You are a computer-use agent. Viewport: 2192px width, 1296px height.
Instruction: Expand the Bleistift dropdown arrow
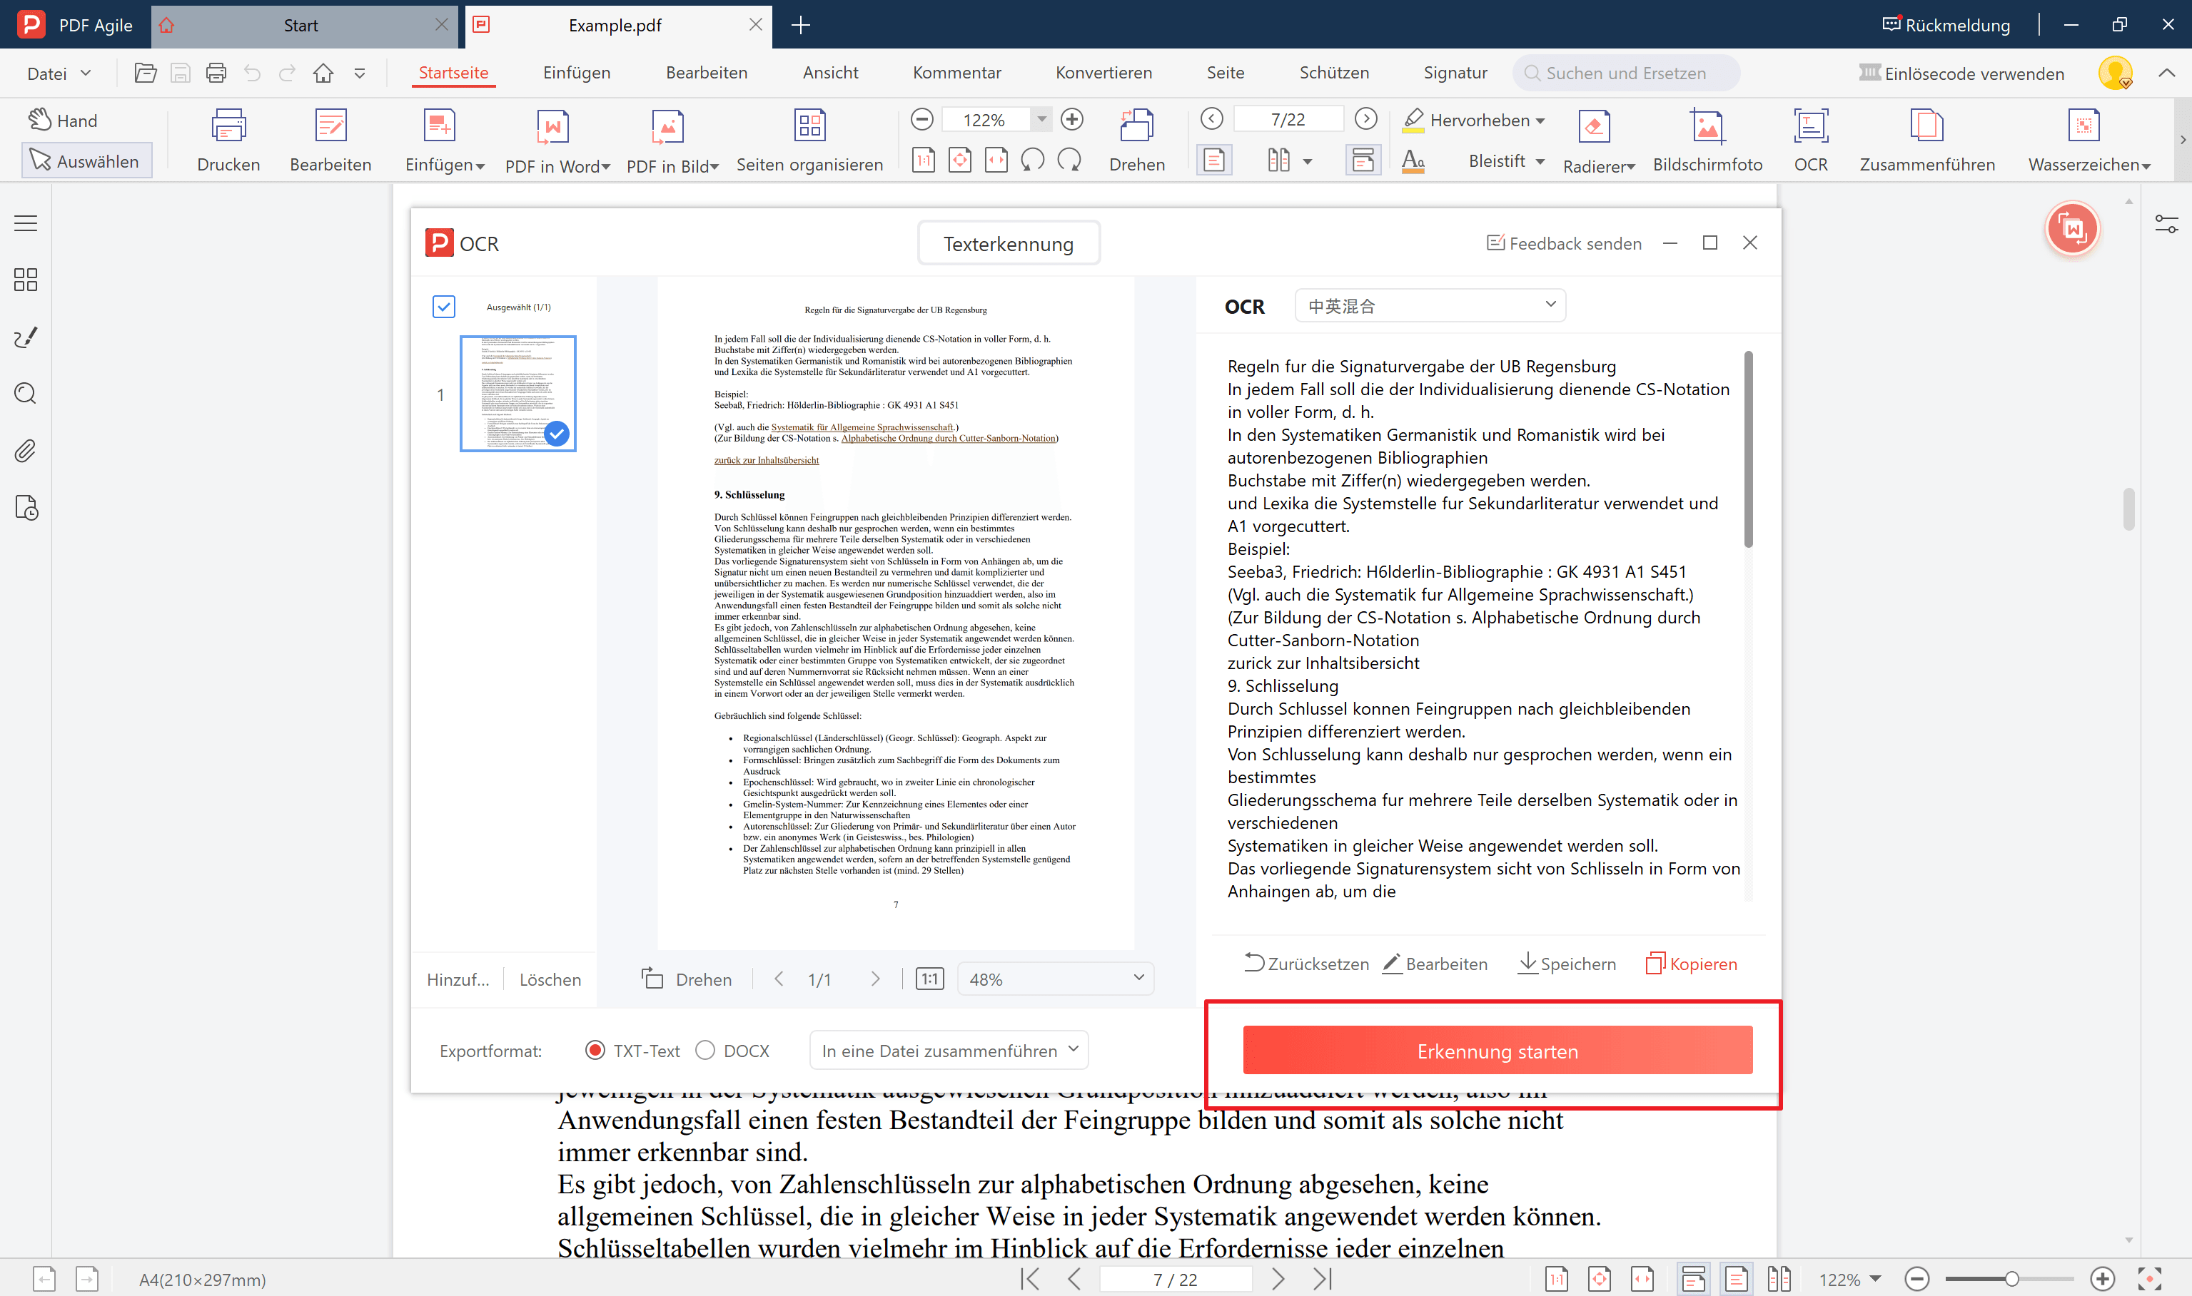point(1540,162)
